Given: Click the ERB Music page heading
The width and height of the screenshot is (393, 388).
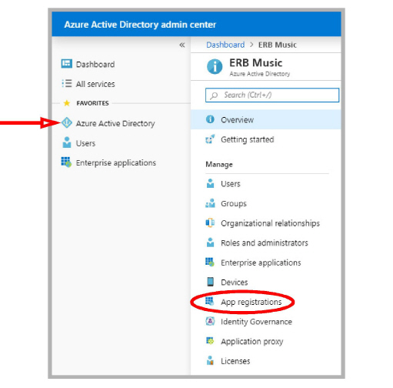Looking at the screenshot, I should [x=256, y=63].
